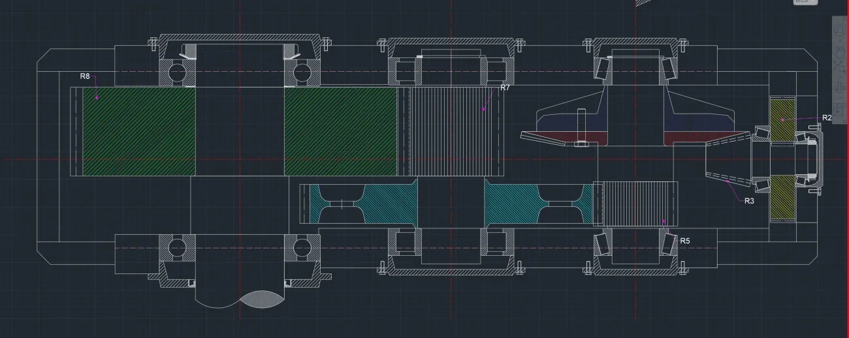Open the WCS coordinate system dropdown

(805, 2)
